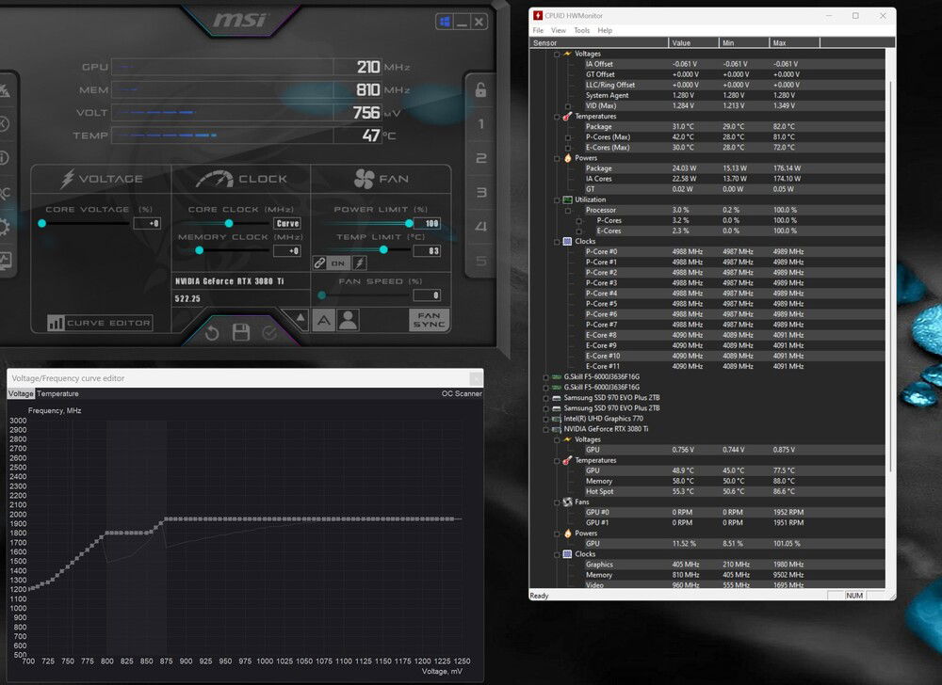The image size is (942, 685).
Task: Click the Core Voltage slider handle
Action: [x=42, y=223]
